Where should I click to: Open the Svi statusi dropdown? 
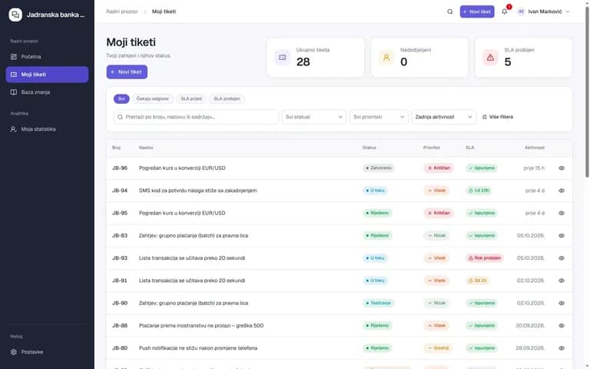click(313, 117)
